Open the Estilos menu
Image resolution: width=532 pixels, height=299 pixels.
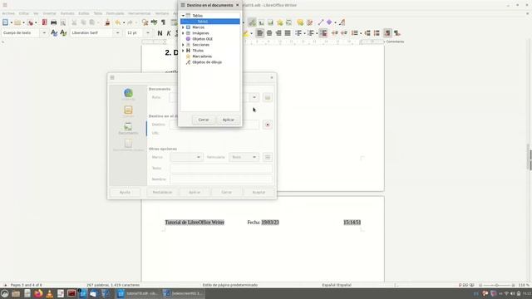[x=84, y=13]
